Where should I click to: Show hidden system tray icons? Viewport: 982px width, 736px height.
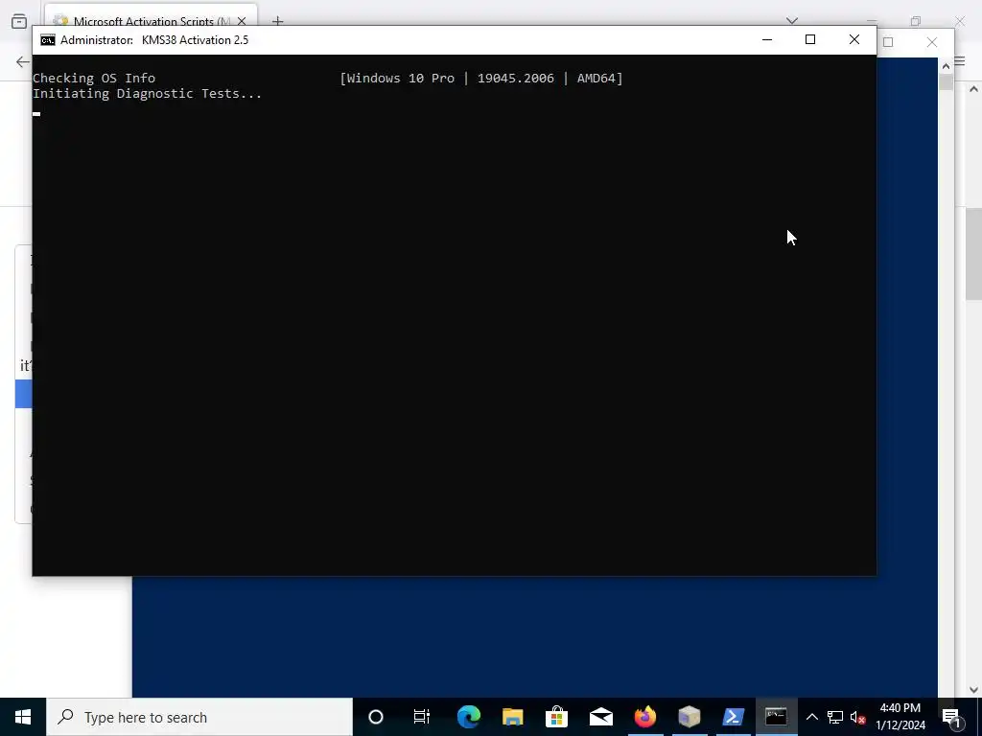click(x=811, y=717)
